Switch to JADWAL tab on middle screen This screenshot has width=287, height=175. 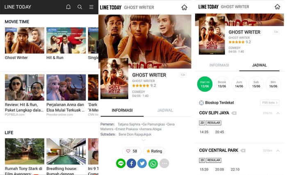coord(165,110)
